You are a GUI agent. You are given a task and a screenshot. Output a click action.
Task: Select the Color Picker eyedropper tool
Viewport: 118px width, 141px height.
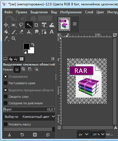point(6,38)
